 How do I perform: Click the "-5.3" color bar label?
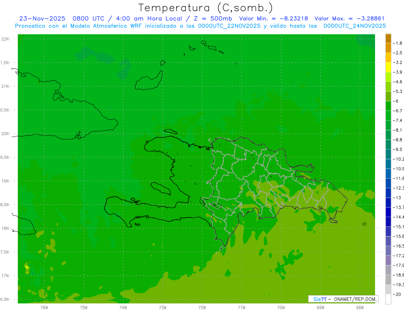pyautogui.click(x=398, y=92)
